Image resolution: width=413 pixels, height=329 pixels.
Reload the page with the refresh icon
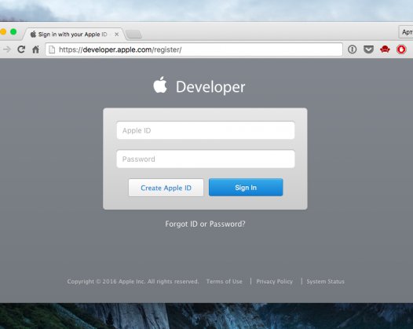coord(21,49)
